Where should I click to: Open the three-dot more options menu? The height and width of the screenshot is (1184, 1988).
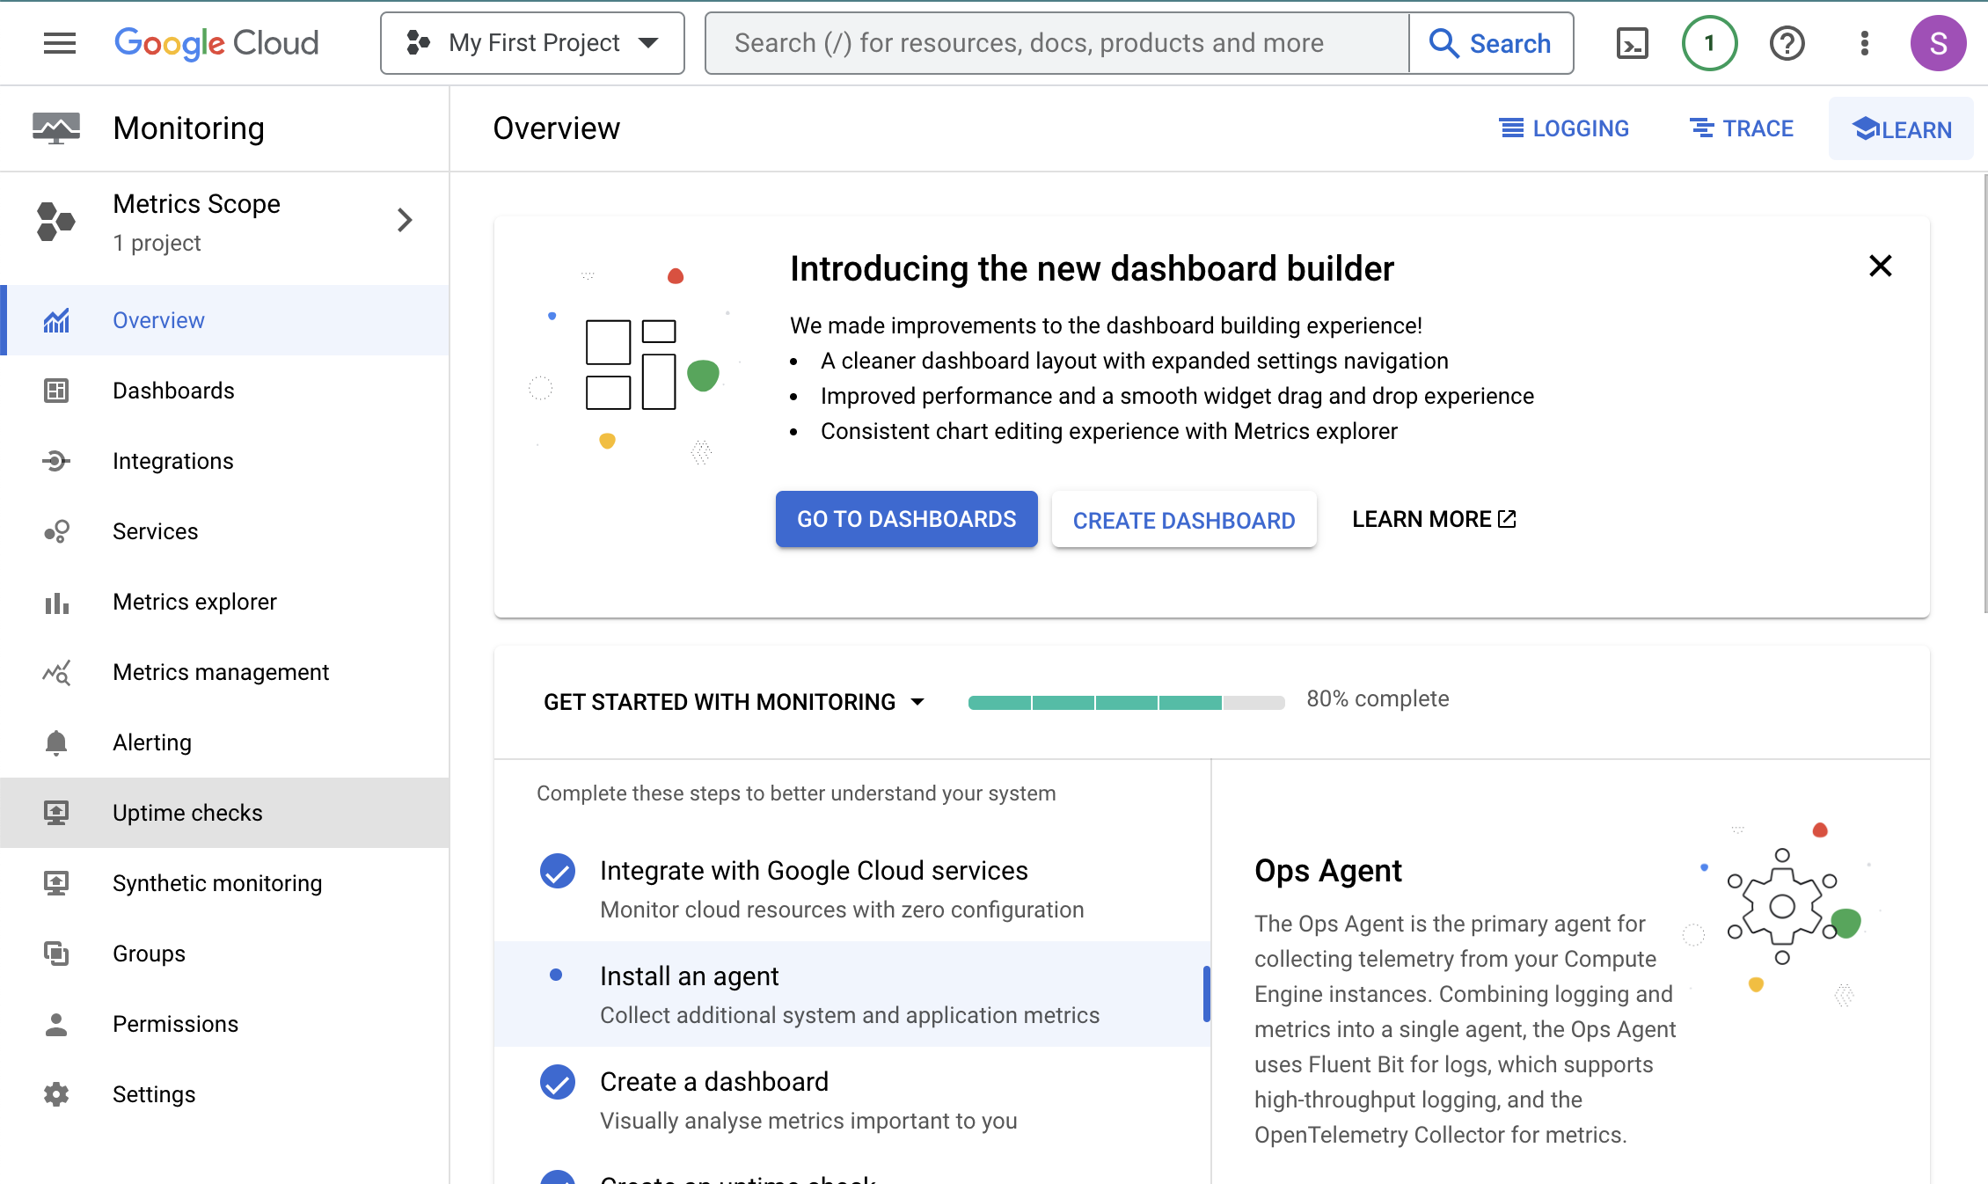tap(1864, 43)
